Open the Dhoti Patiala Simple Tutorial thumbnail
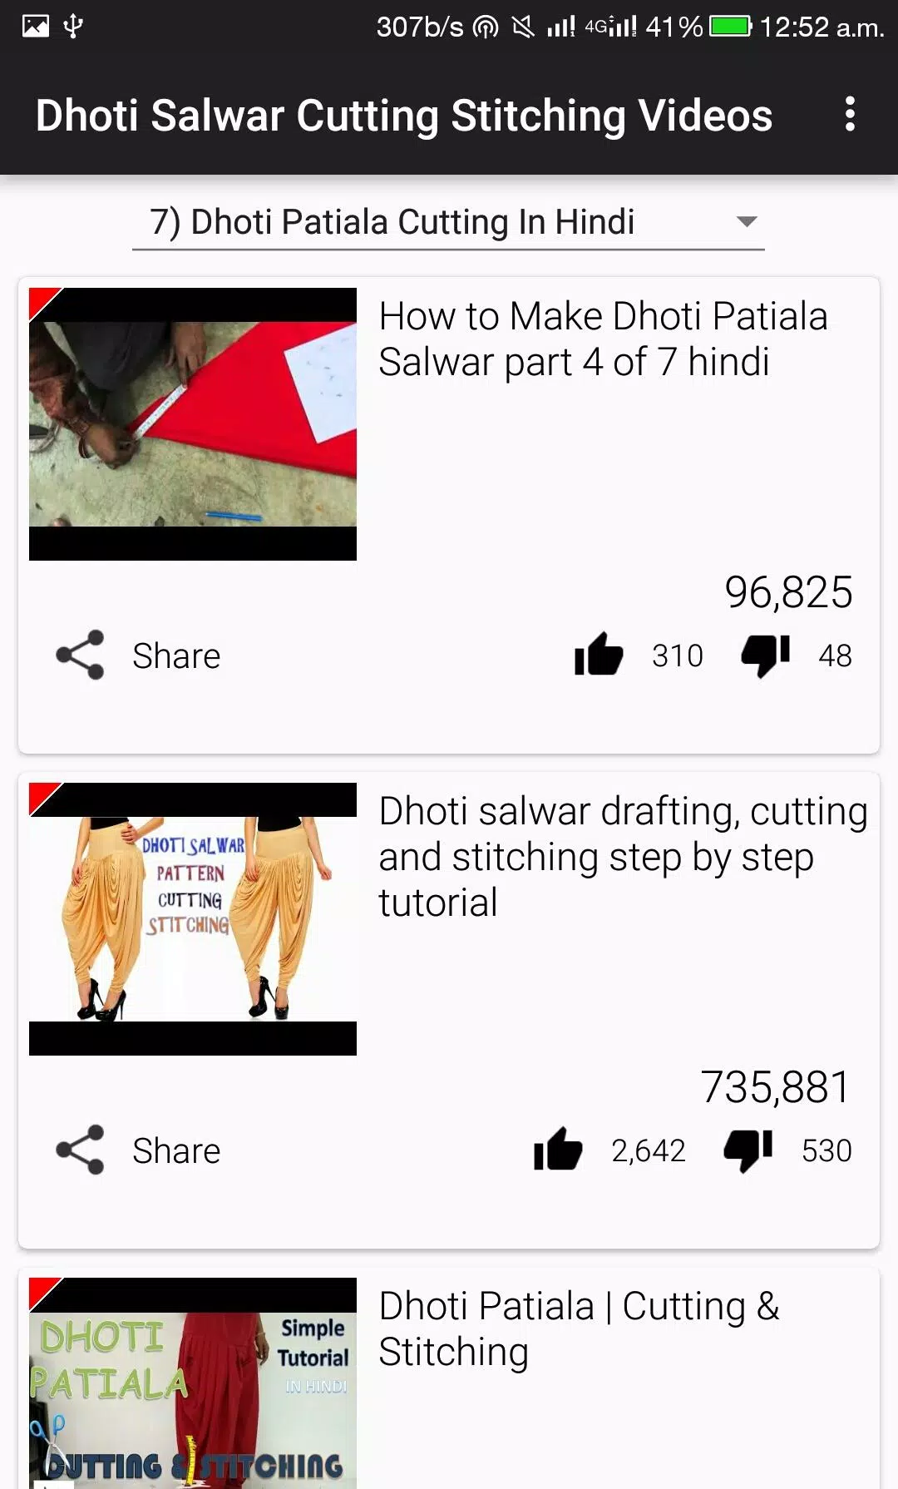 coord(193,1383)
